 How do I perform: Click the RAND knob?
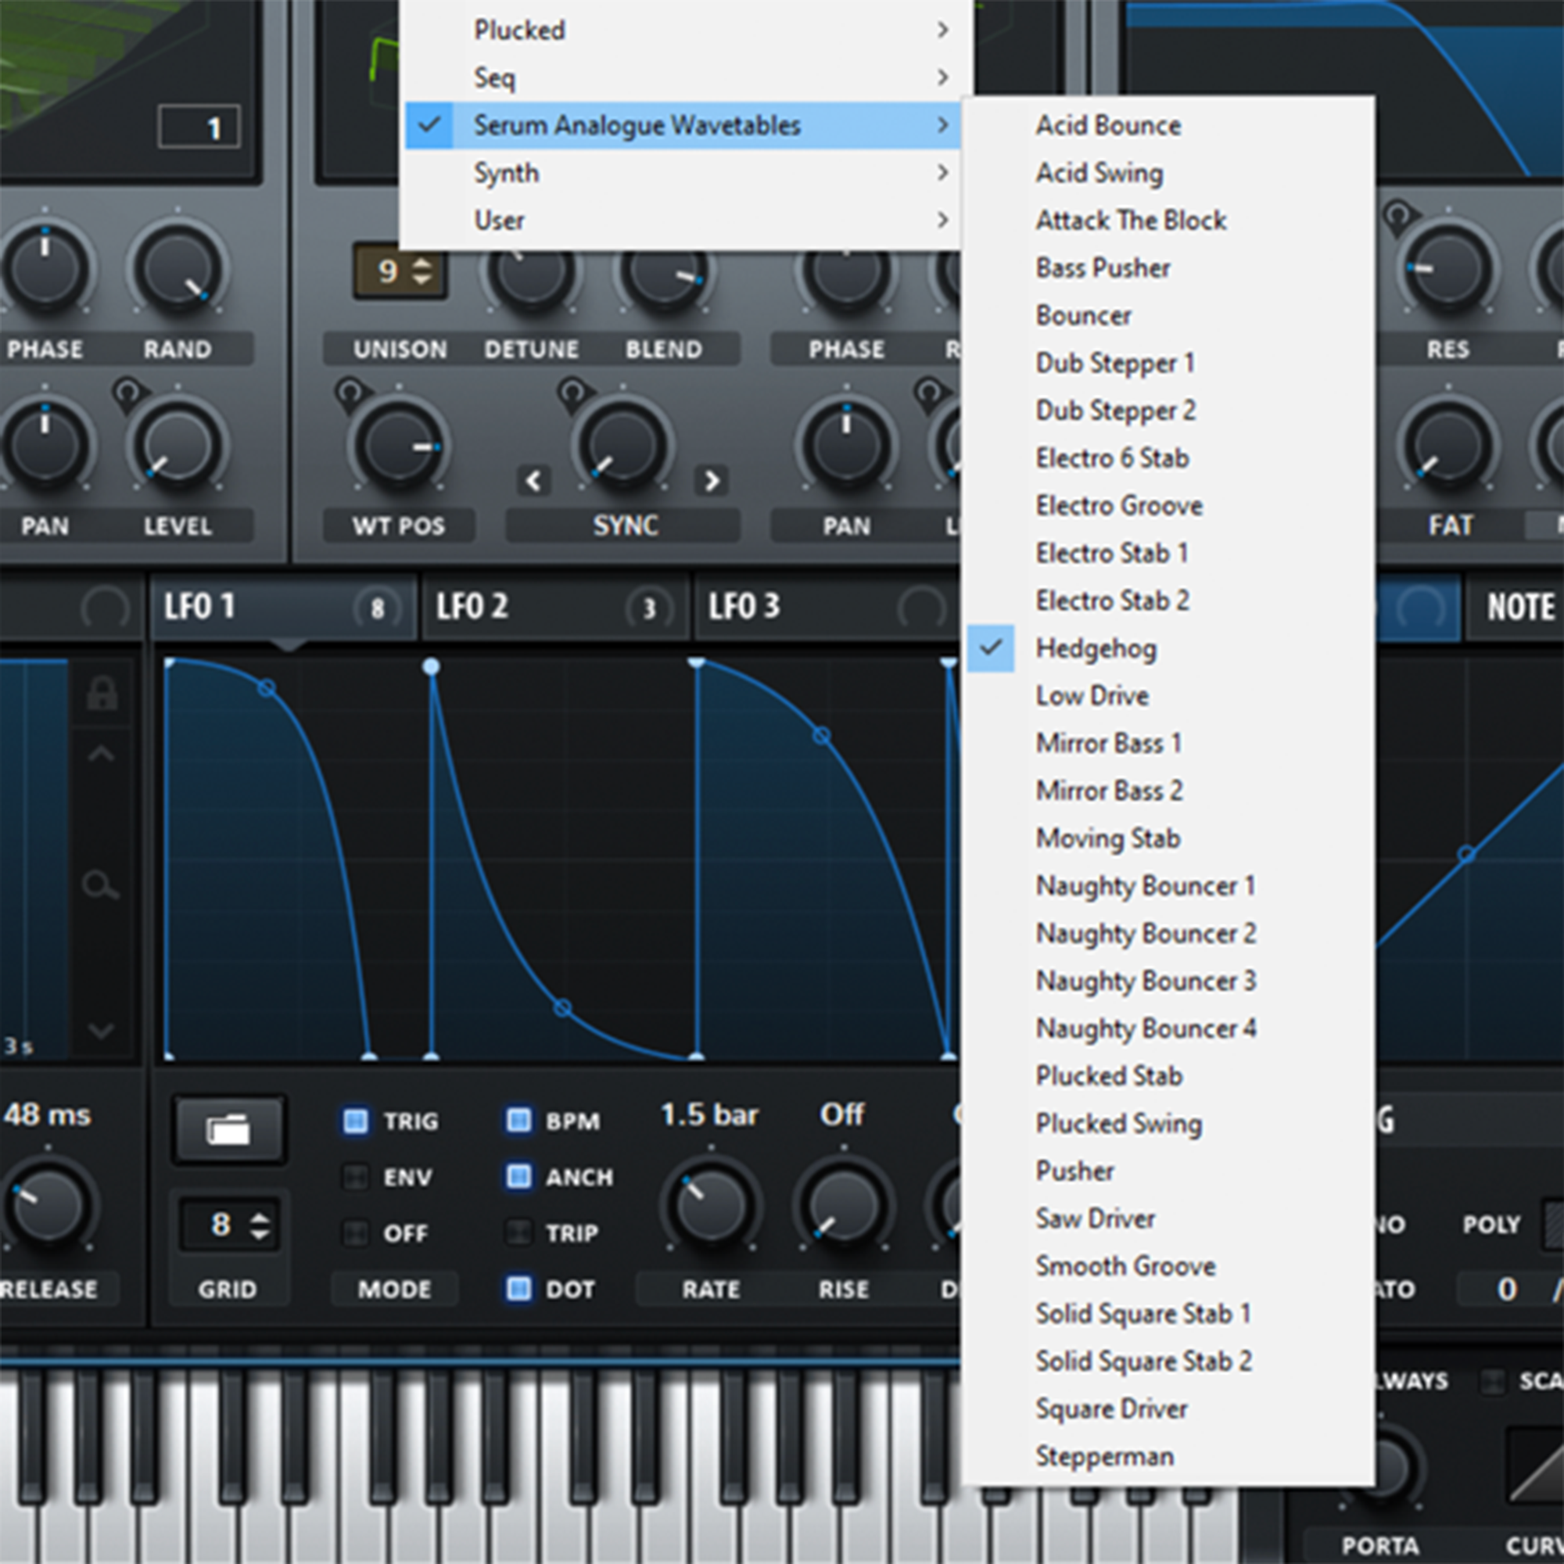[178, 269]
